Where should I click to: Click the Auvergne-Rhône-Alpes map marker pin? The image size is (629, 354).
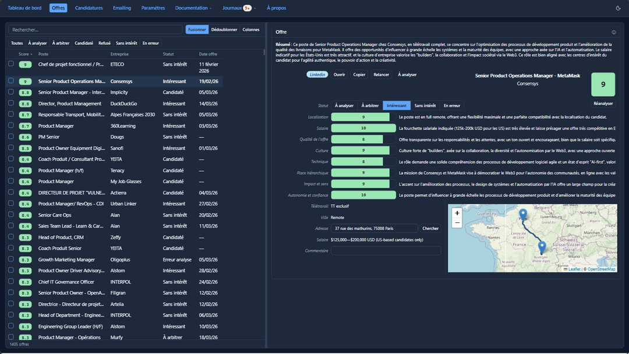(542, 247)
